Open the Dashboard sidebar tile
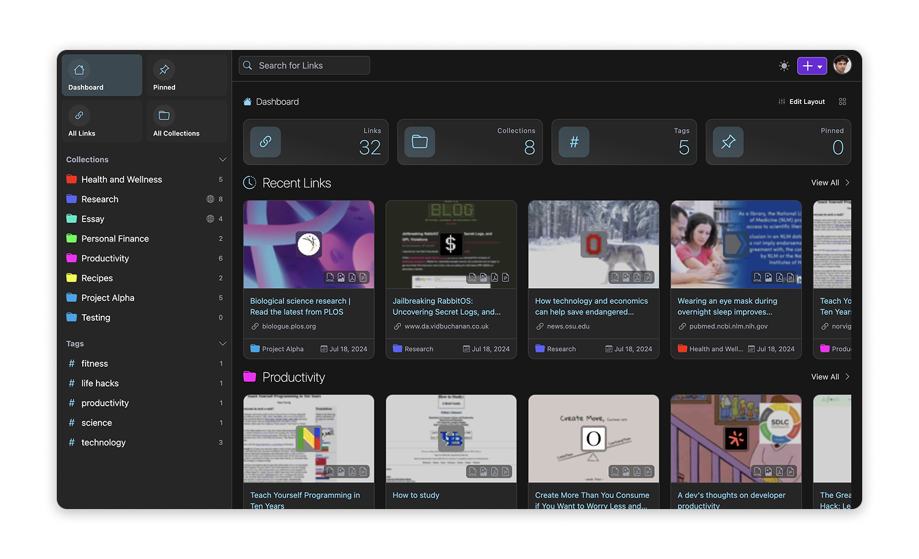Viewport: 919px width, 559px height. point(102,75)
